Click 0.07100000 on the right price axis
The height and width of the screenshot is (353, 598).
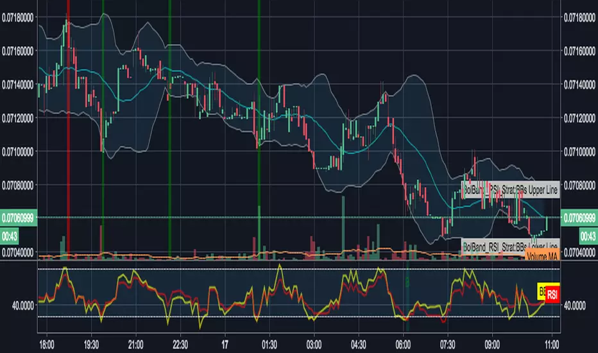click(x=579, y=152)
